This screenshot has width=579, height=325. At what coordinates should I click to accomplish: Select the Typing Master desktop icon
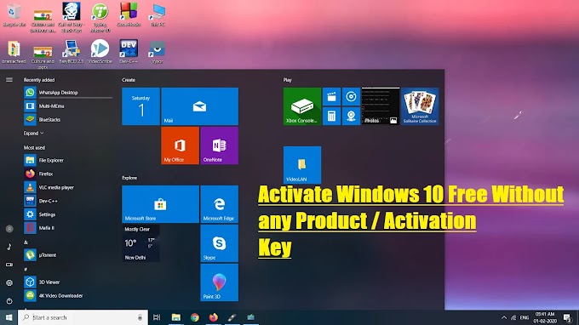click(100, 18)
